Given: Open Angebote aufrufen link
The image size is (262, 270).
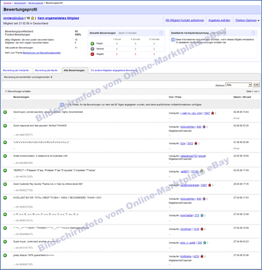Looking at the screenshot, I should click(219, 20).
